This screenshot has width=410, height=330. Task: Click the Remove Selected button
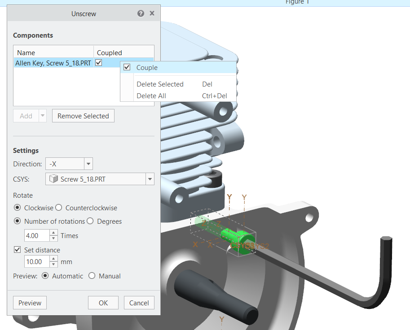coord(83,115)
